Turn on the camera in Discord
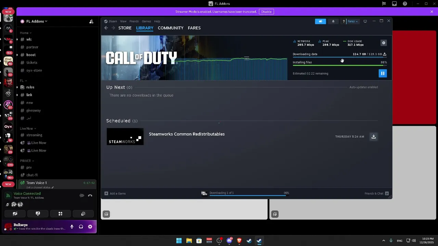Screen dimensions: 438x246 pos(15,214)
